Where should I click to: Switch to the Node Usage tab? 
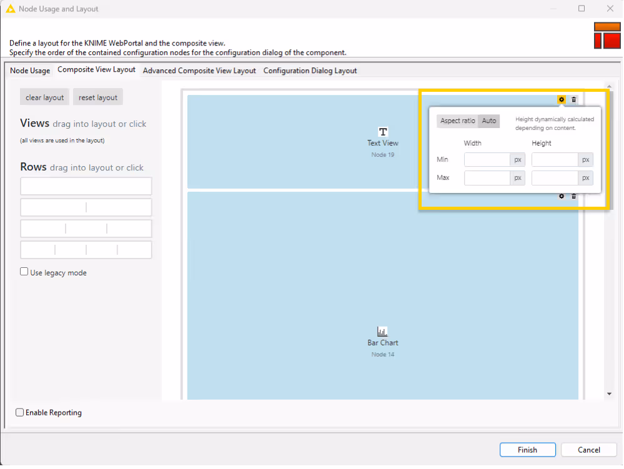coord(29,70)
